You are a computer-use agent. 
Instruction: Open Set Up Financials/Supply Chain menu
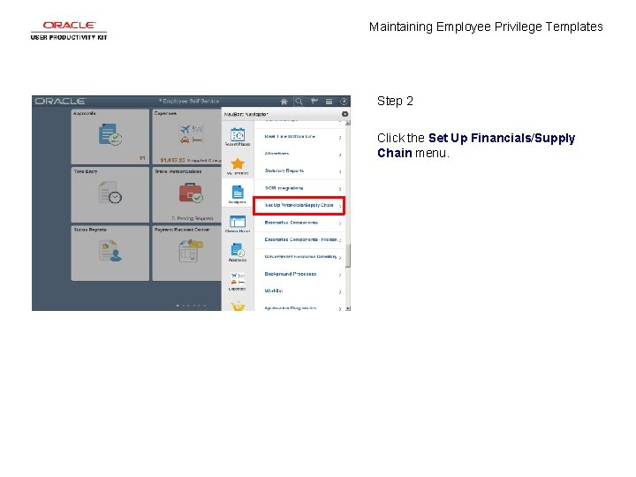coord(299,205)
